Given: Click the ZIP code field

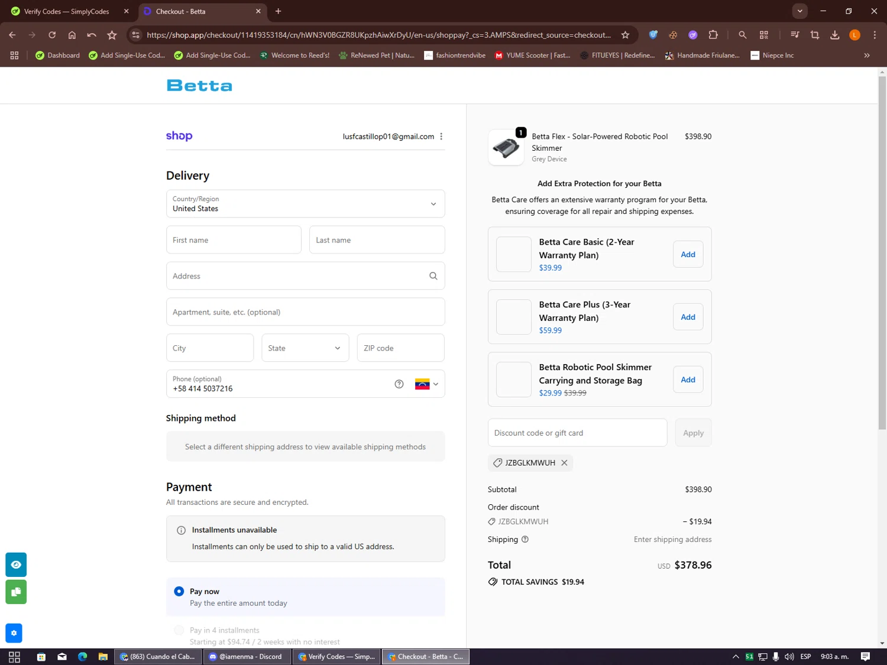Looking at the screenshot, I should [x=400, y=348].
